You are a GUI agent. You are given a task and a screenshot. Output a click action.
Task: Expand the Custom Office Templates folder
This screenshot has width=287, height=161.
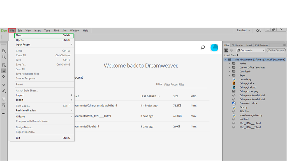click(x=229, y=67)
